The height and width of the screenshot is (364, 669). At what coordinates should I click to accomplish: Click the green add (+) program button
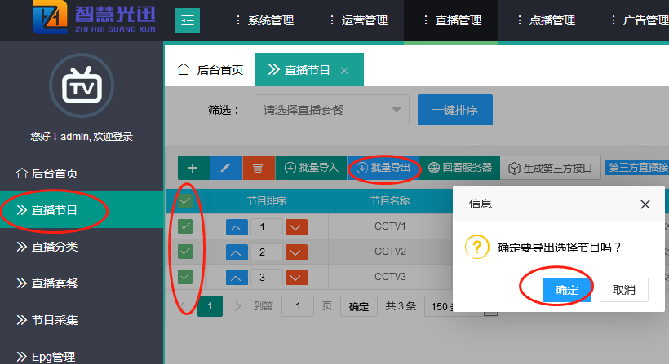coord(193,168)
